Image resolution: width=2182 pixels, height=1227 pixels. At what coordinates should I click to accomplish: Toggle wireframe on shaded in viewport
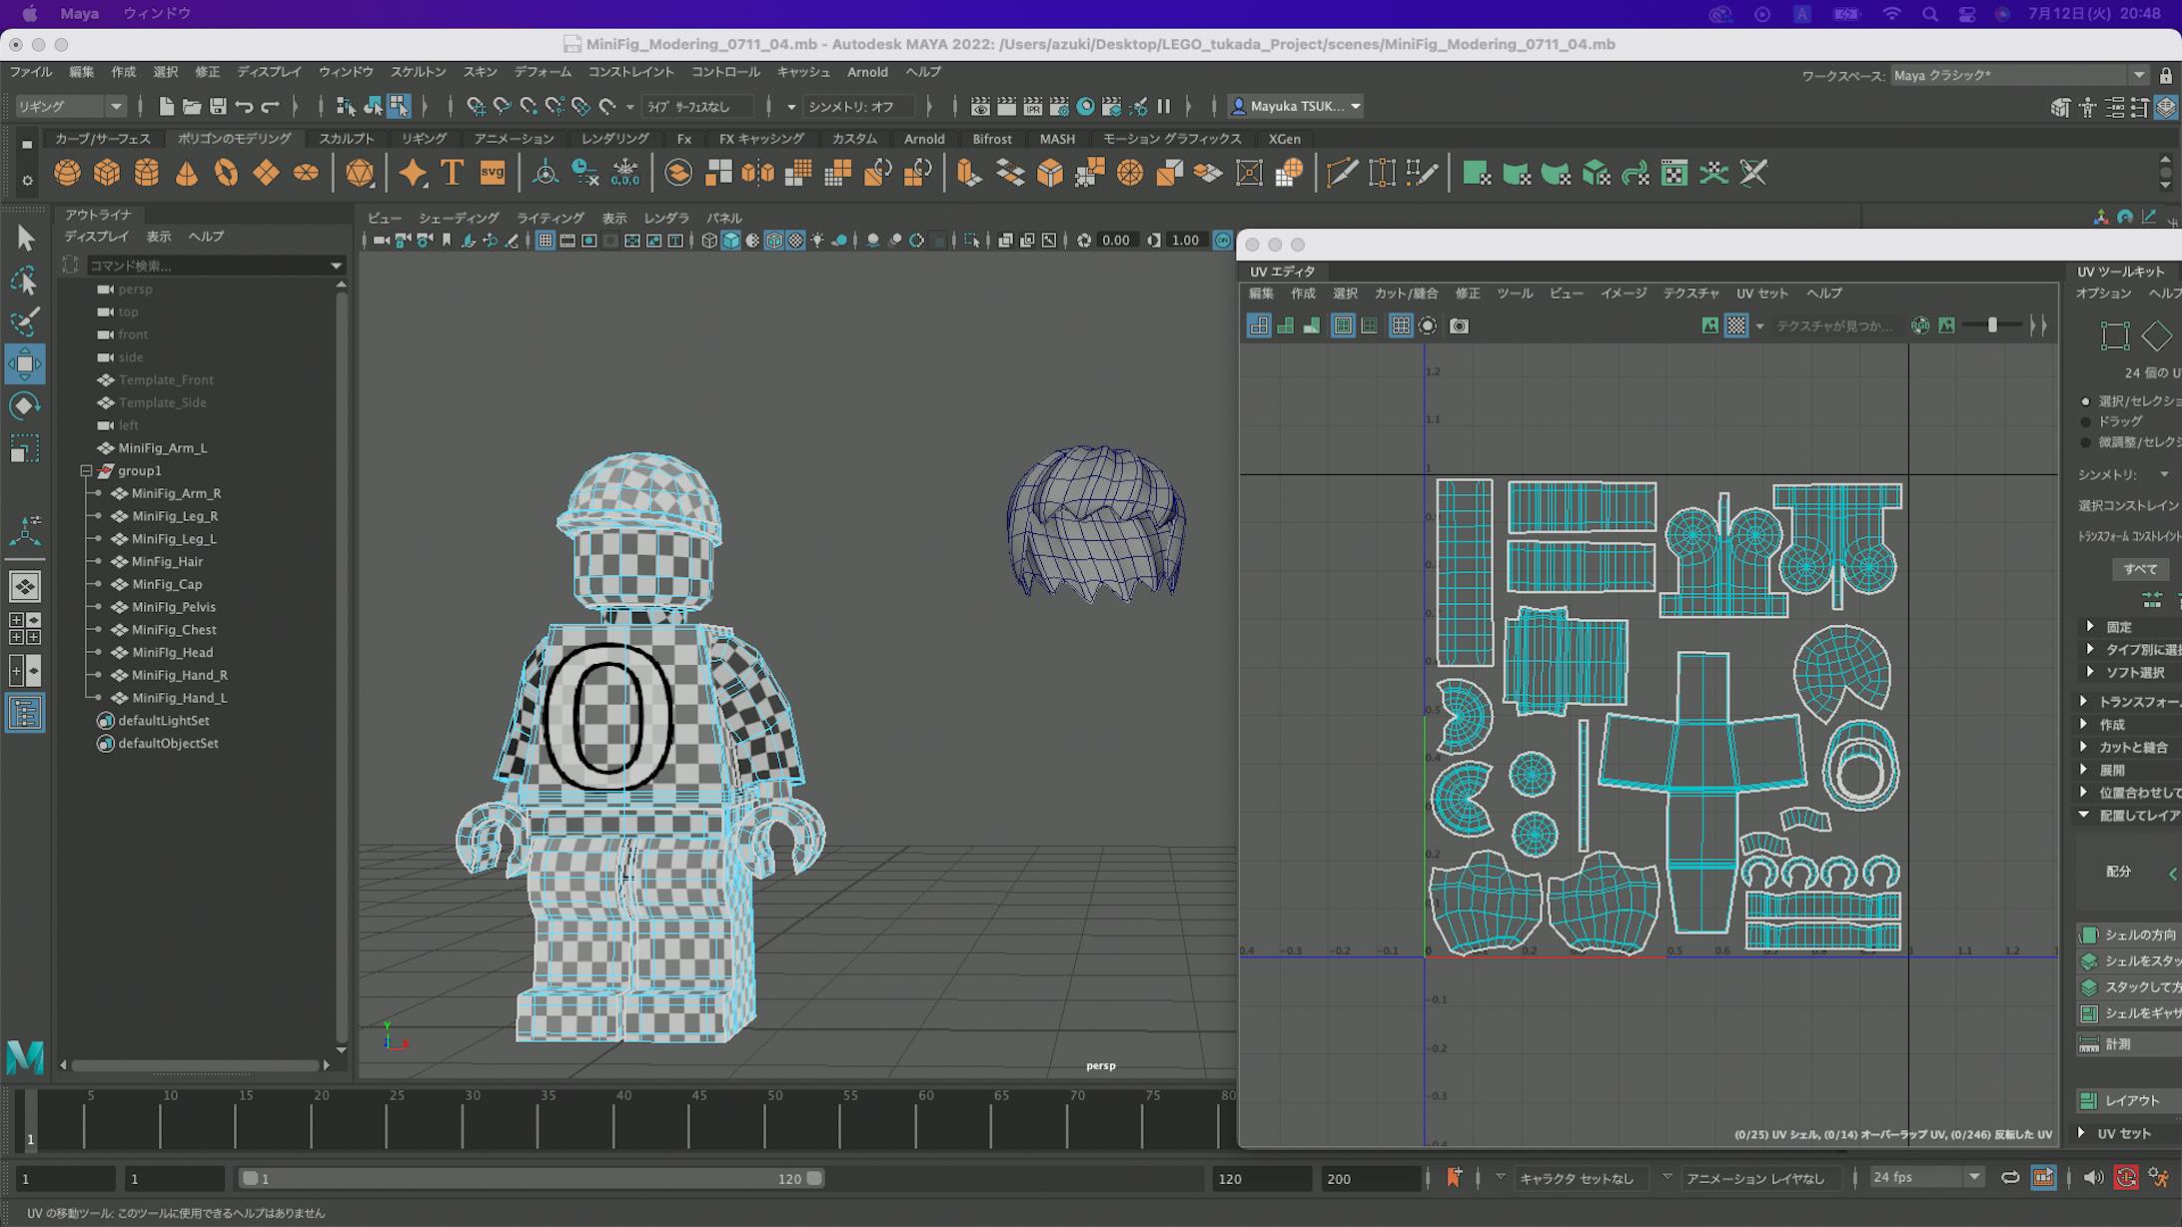click(x=774, y=241)
